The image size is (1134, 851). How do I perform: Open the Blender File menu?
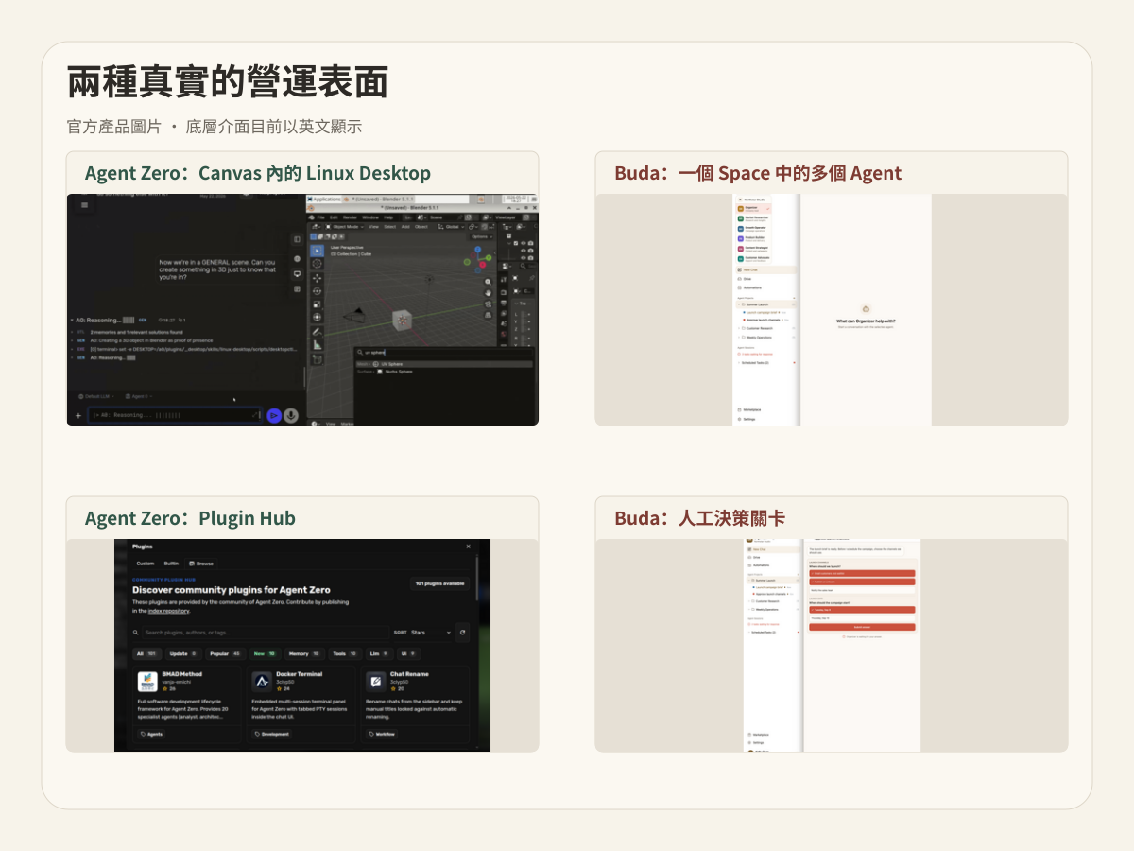(x=320, y=217)
